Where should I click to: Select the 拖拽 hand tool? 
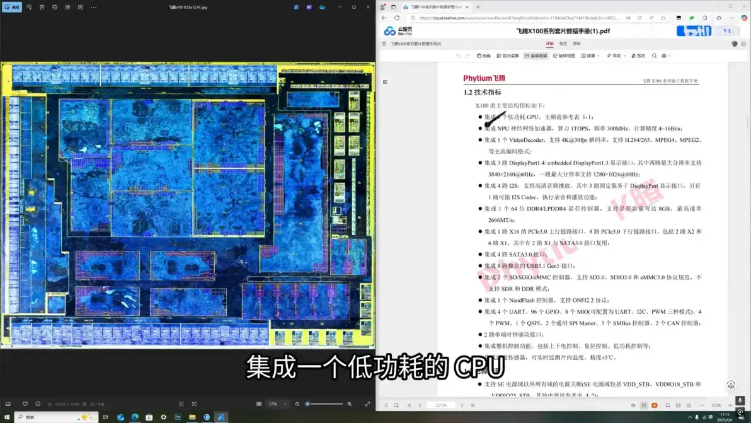[484, 56]
